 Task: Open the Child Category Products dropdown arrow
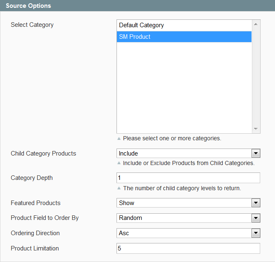coord(256,153)
